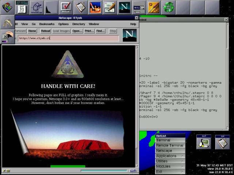The image size is (234, 175).
Task: Click the Forward navigation button
Action: tap(20, 31)
